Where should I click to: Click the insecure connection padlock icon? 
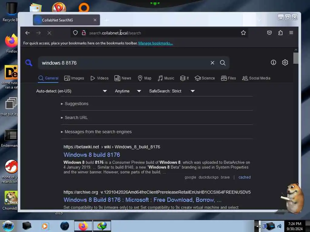click(84, 33)
